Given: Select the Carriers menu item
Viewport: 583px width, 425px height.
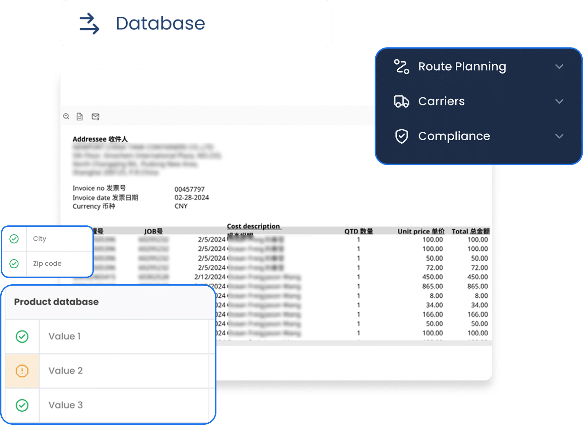Looking at the screenshot, I should coord(441,101).
